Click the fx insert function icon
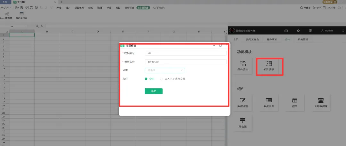Viewport: 346px width, 146px height. 42,26
